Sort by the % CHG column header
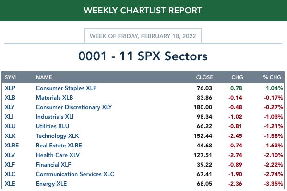The image size is (287, 191). [272, 77]
